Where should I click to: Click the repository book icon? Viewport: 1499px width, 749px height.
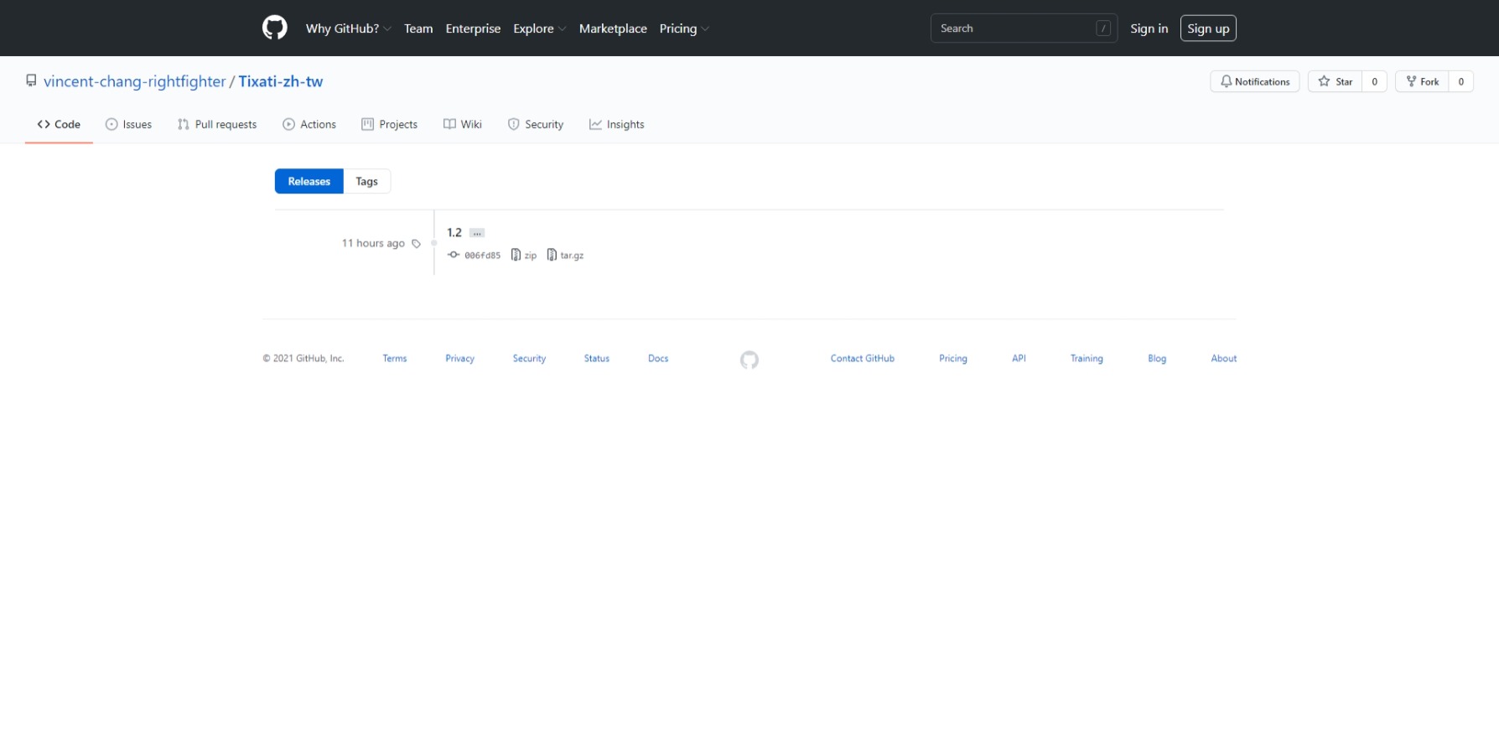[x=31, y=80]
